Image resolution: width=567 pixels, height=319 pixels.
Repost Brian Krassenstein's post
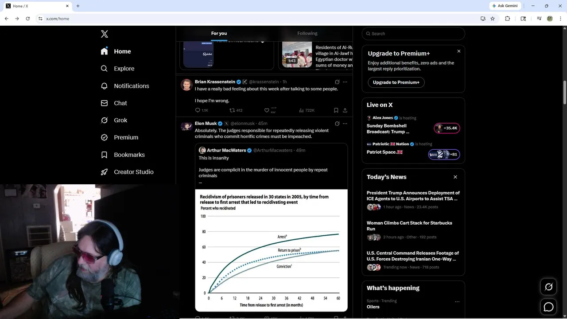click(236, 110)
